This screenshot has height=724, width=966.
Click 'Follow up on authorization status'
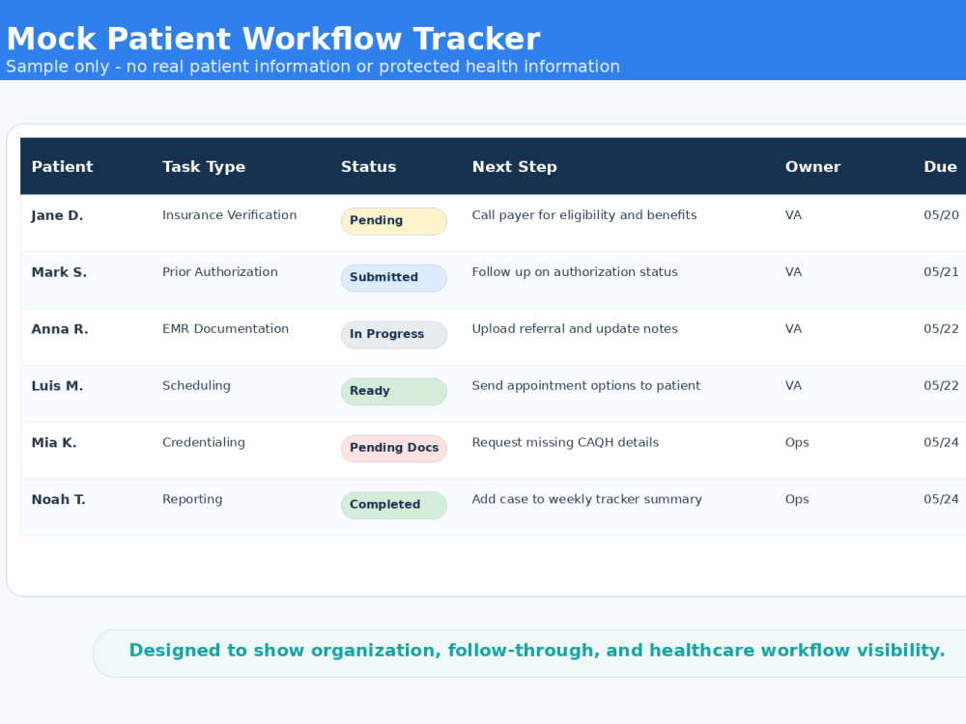coord(575,271)
